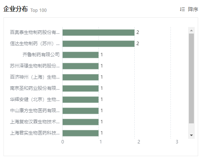Viewport: 202px width, 160px height.
Task: Click the scrollbar track below the thumb
Action: [x=191, y=128]
